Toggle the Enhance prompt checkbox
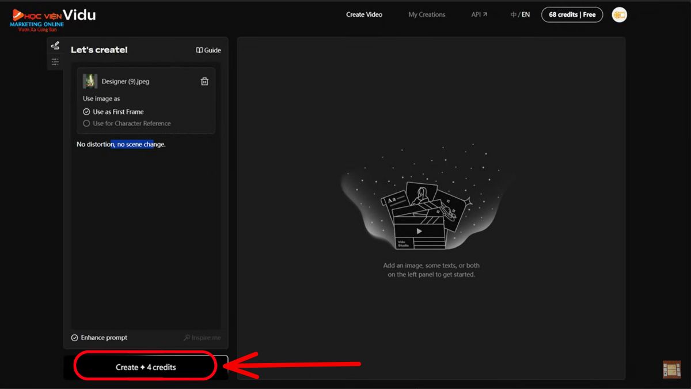 click(x=75, y=338)
